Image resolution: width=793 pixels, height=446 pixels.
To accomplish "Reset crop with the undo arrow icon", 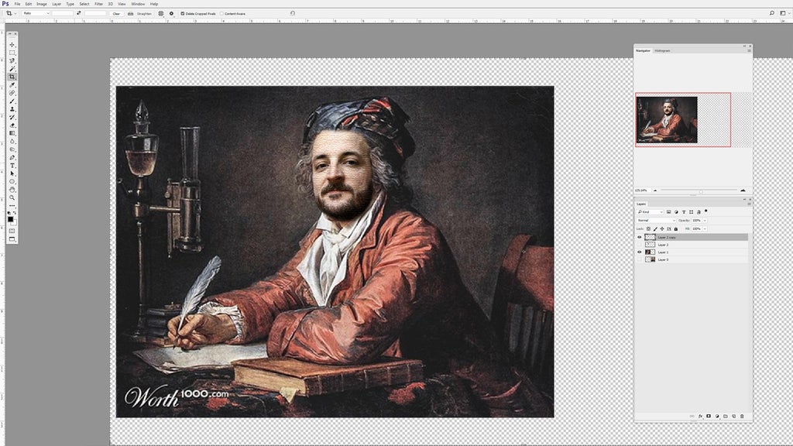I will click(292, 13).
